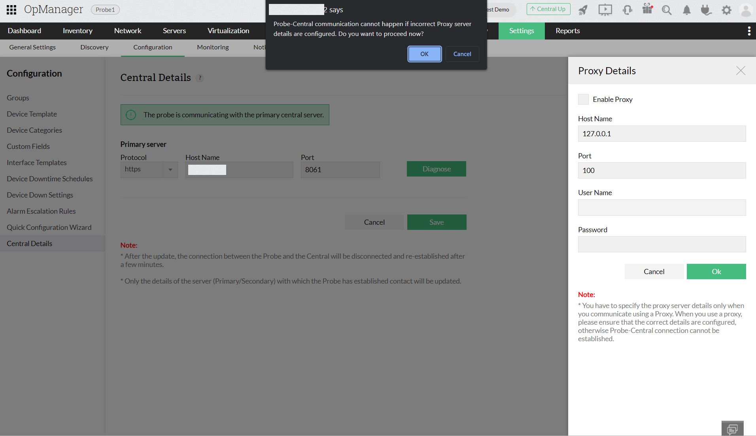Image resolution: width=756 pixels, height=436 pixels.
Task: Open the apps grid icon top left
Action: click(x=11, y=9)
